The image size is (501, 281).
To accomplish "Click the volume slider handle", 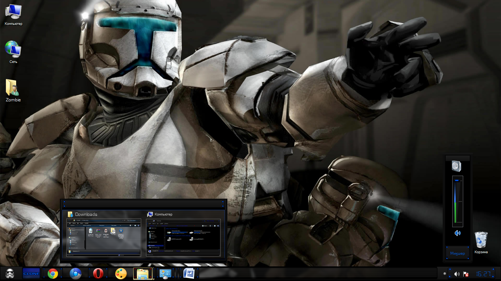I will coord(457,180).
